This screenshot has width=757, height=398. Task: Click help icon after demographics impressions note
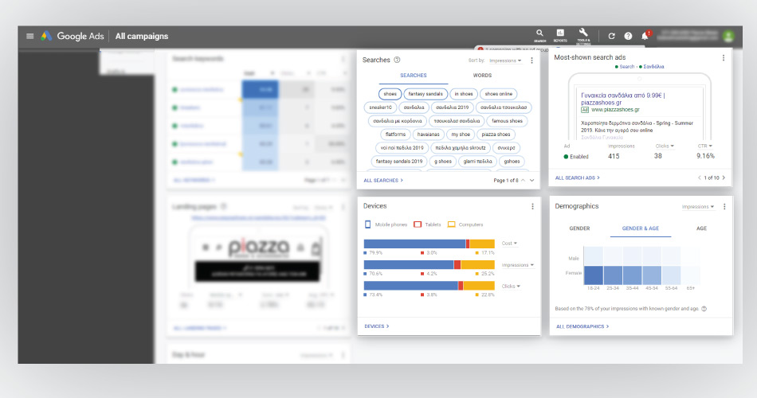(704, 309)
